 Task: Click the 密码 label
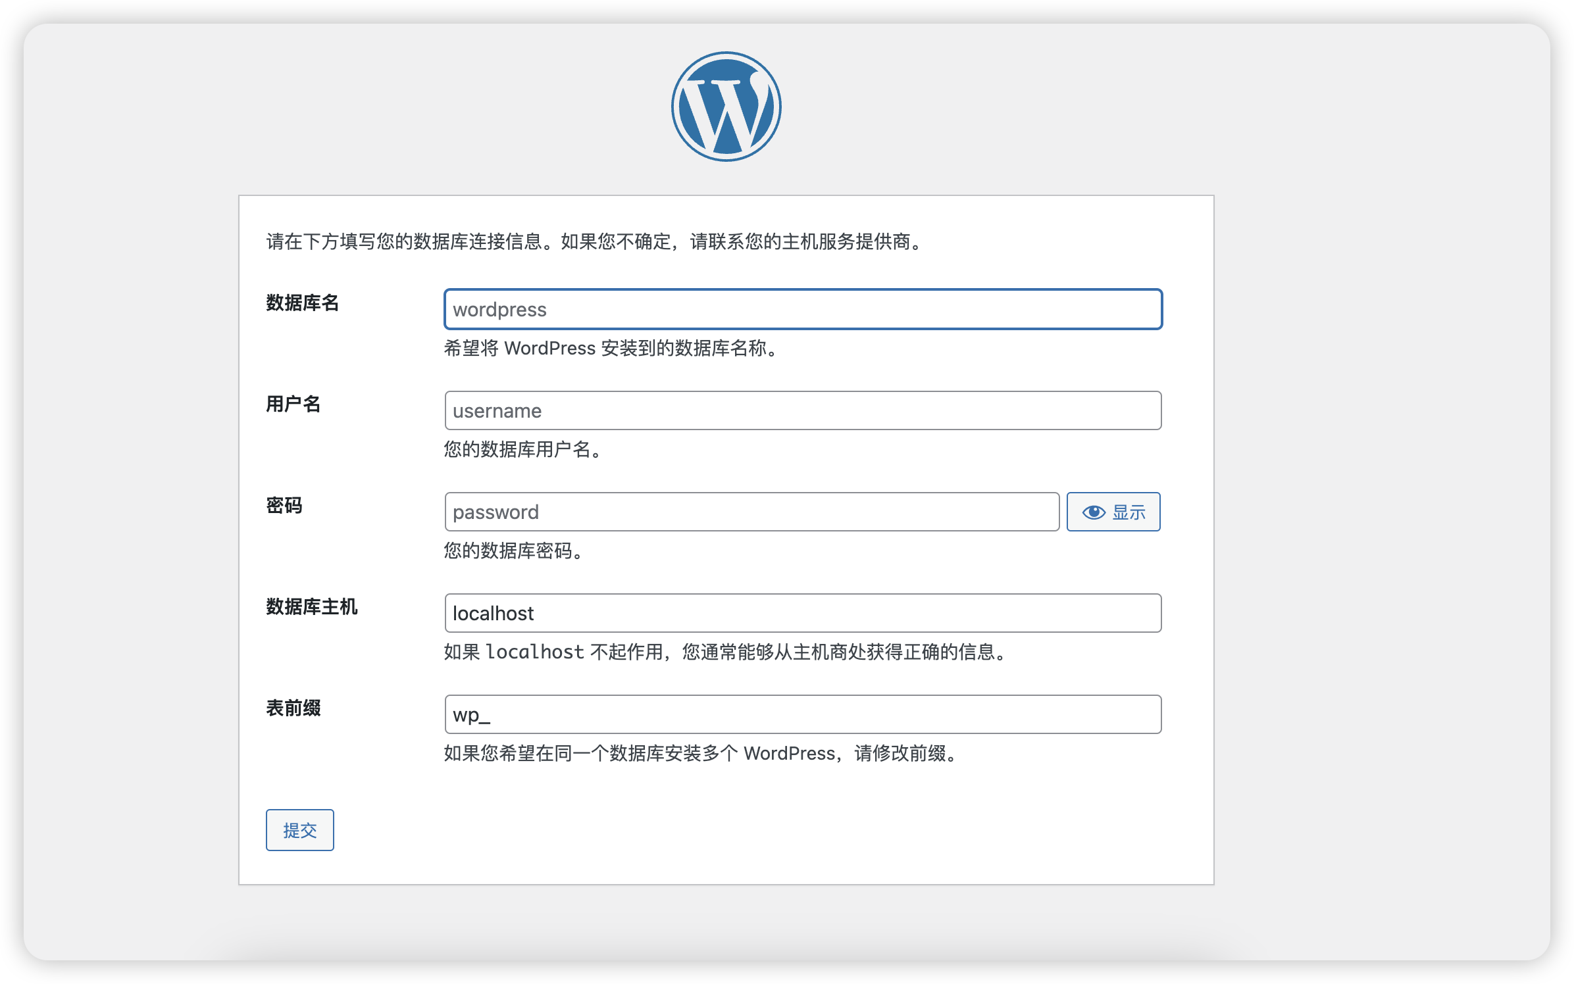pos(284,505)
